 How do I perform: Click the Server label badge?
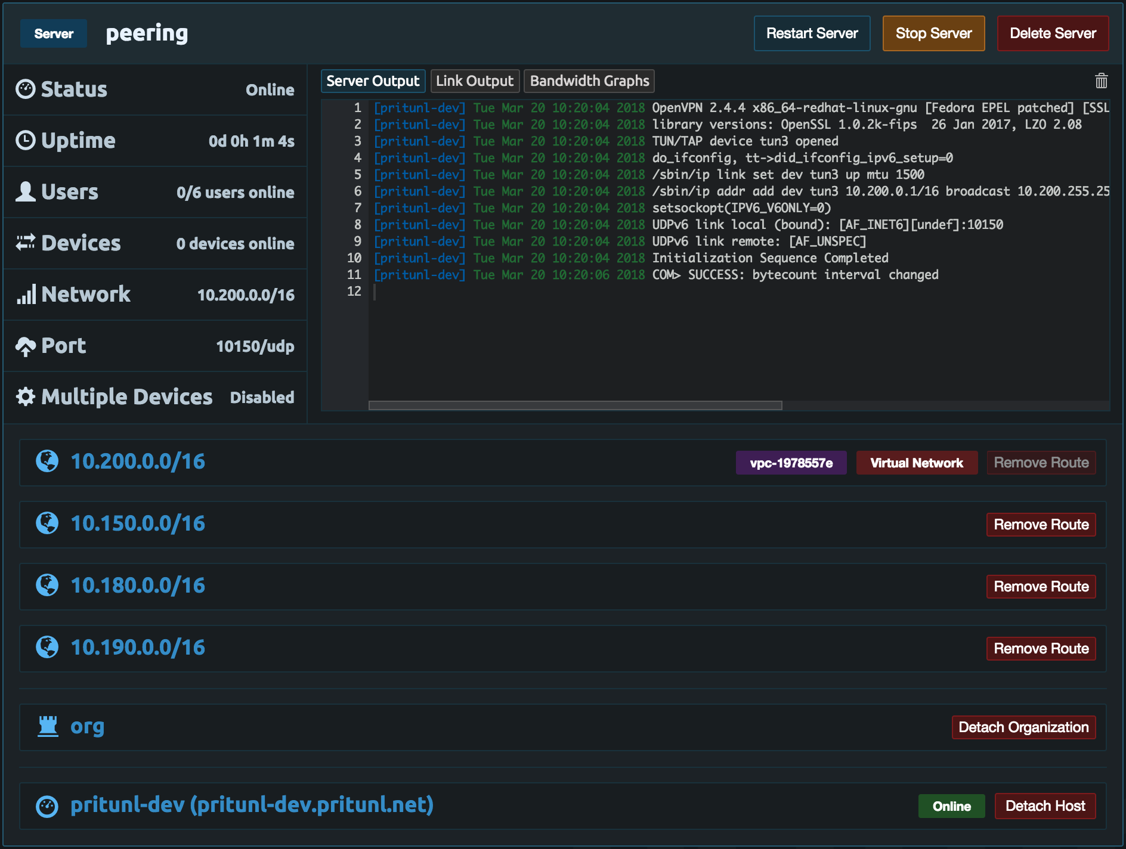pyautogui.click(x=54, y=33)
